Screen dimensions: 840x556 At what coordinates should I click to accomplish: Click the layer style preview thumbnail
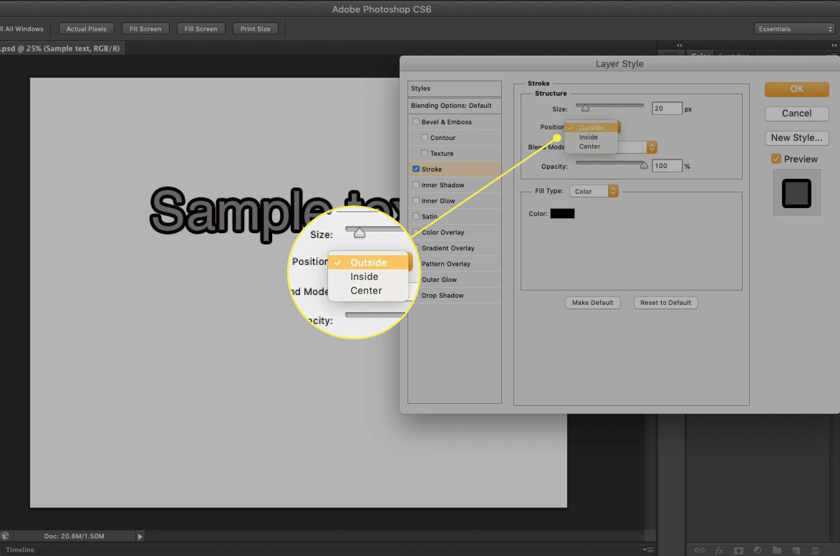[797, 193]
